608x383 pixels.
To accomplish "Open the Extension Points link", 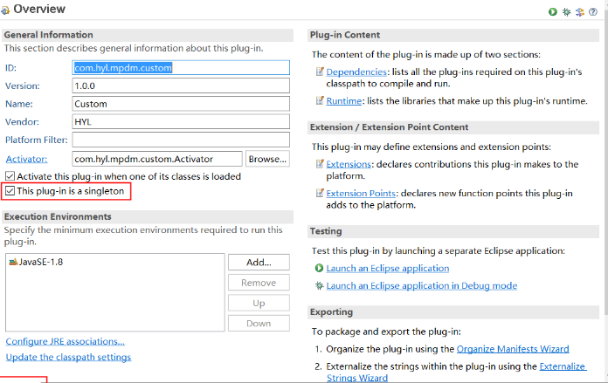I will (362, 194).
